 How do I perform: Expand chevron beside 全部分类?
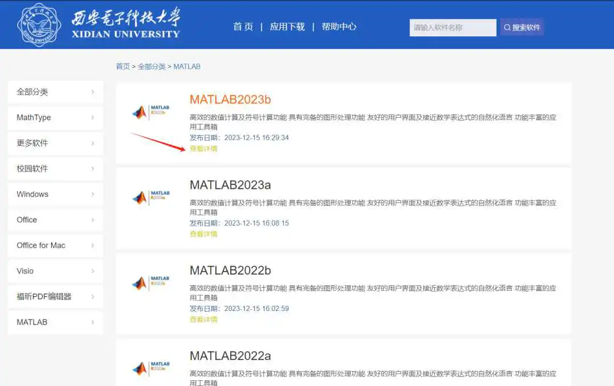tap(93, 92)
